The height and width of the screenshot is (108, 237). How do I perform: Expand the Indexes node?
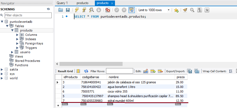(x=17, y=39)
